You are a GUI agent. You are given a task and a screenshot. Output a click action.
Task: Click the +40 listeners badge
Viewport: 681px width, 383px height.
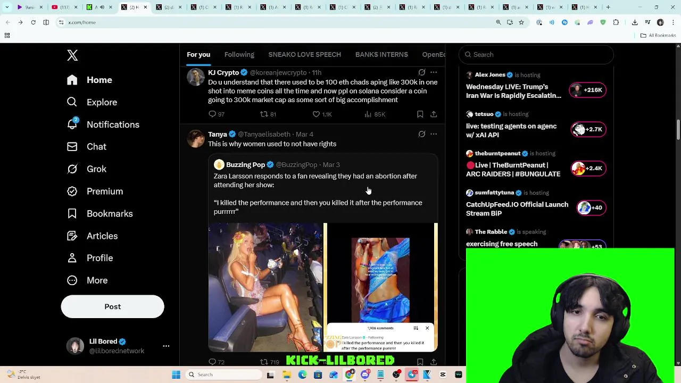(591, 208)
